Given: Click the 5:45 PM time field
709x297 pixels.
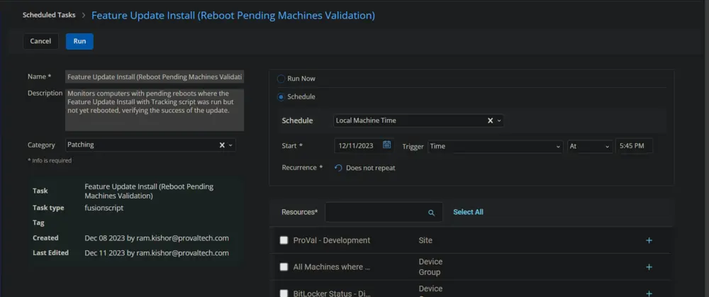Looking at the screenshot, I should [634, 146].
